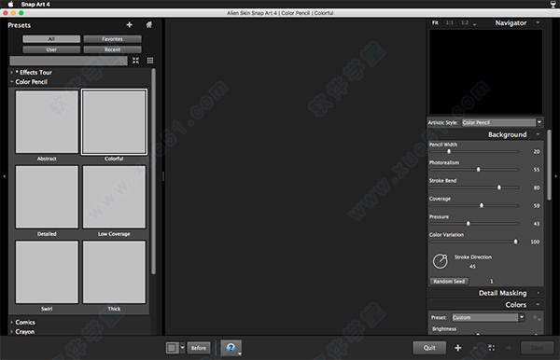The image size is (560, 360).
Task: Click the Pencil Width slider
Action: [x=474, y=151]
